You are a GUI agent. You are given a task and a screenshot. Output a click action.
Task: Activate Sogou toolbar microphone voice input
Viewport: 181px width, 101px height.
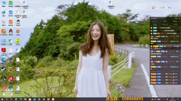162,8
